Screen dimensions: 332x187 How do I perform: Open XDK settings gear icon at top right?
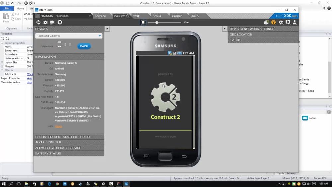coord(281,22)
